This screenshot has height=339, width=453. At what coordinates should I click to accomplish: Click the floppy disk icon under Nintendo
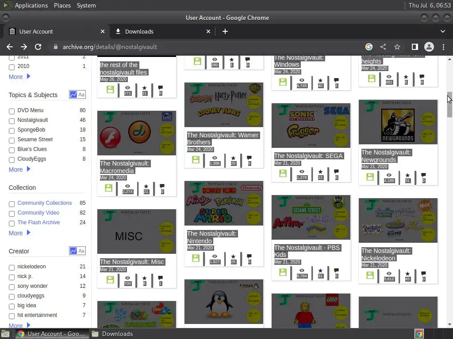coord(196,258)
